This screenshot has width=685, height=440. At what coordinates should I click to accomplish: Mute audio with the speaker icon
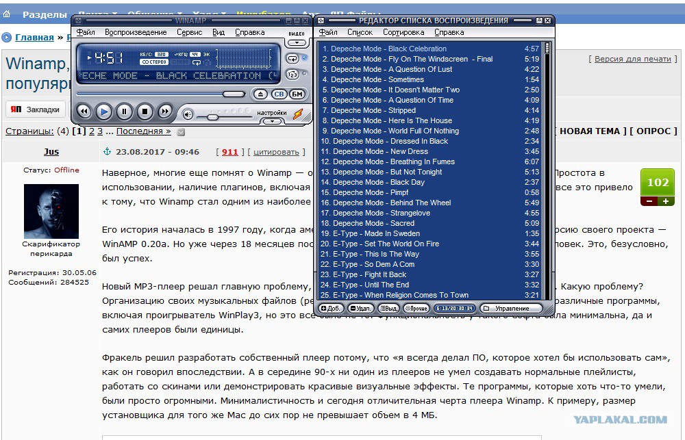click(188, 114)
